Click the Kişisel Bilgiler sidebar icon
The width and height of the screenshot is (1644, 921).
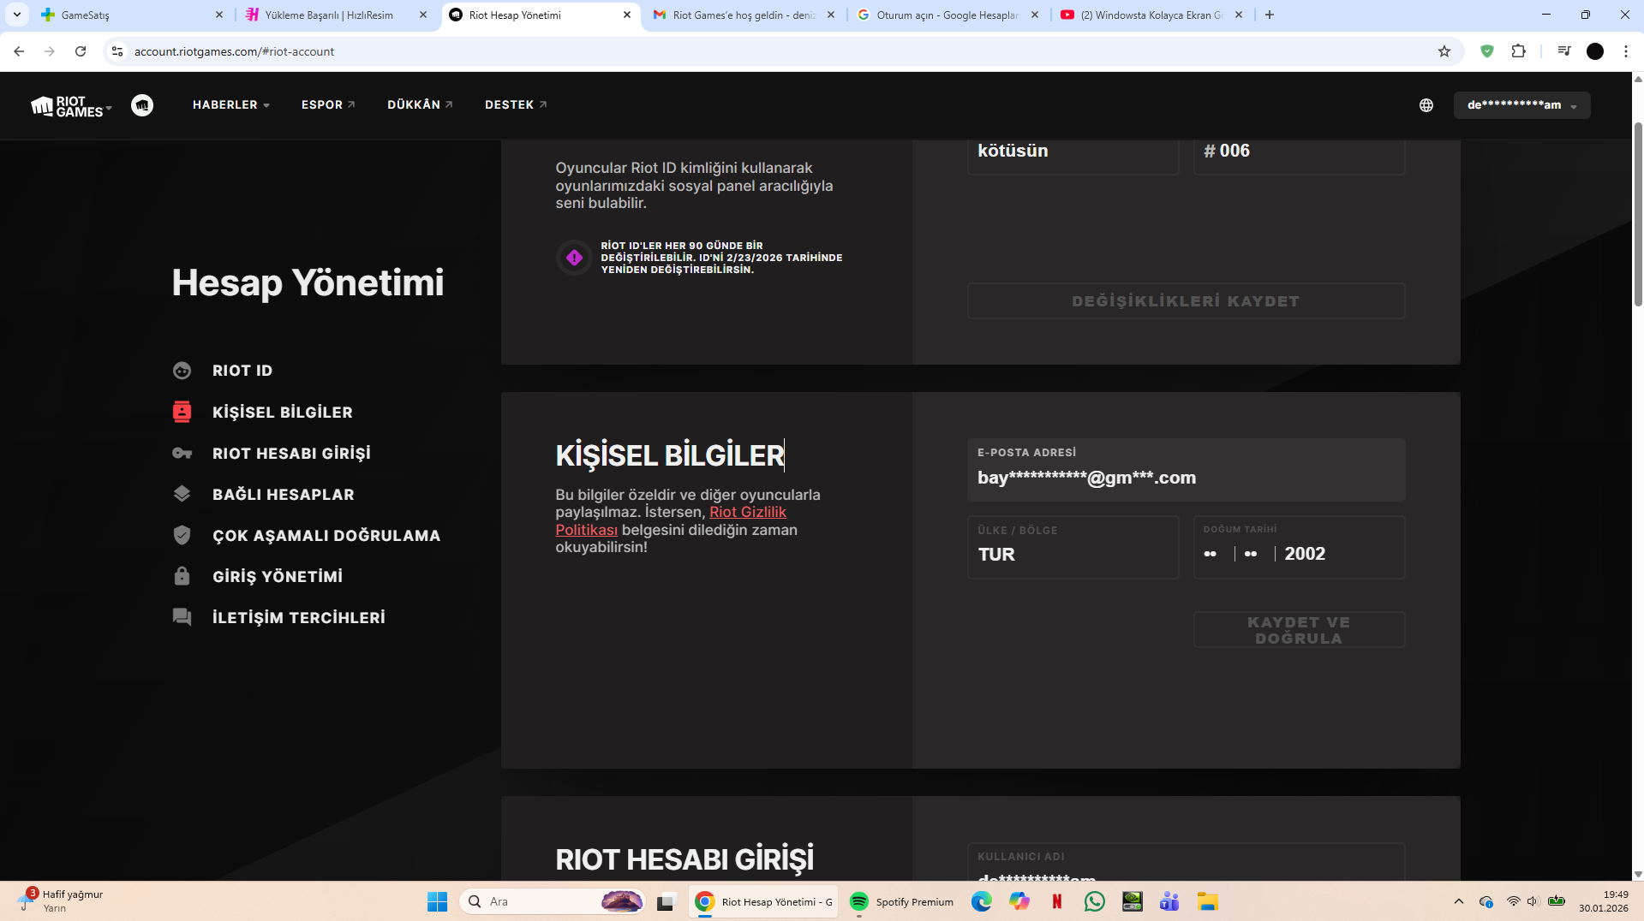tap(182, 412)
